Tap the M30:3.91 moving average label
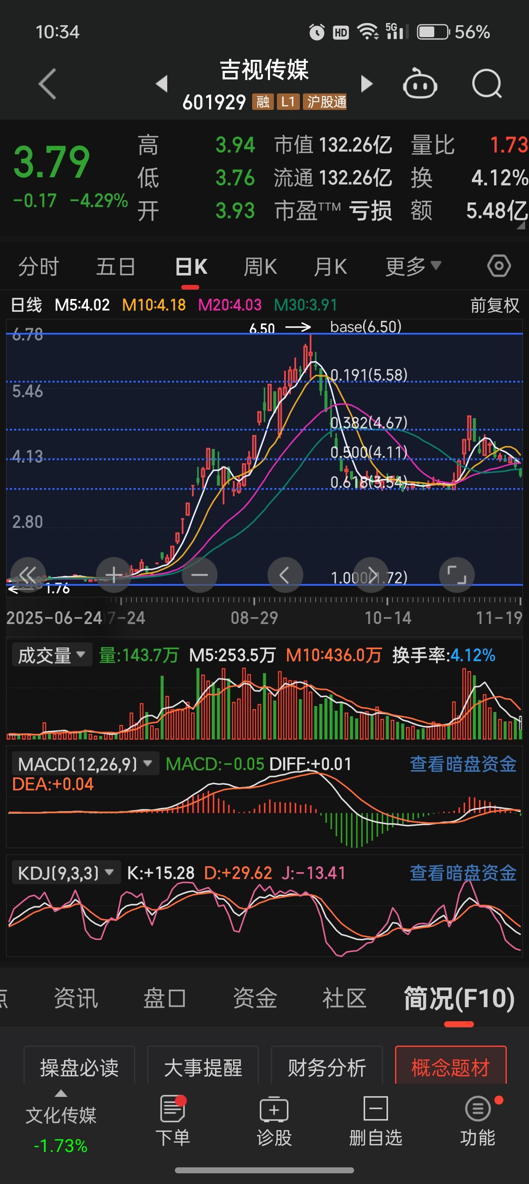529x1184 pixels. pos(305,305)
